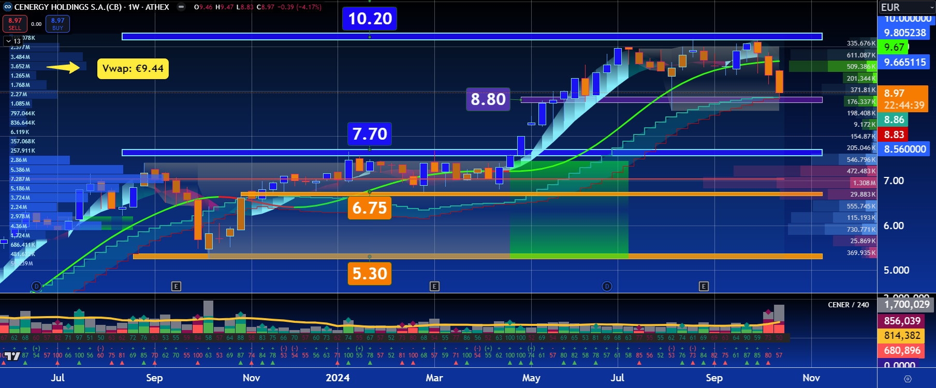Viewport: 936px width, 388px height.
Task: Click the CENER / 240 volume pane label
Action: pos(848,305)
